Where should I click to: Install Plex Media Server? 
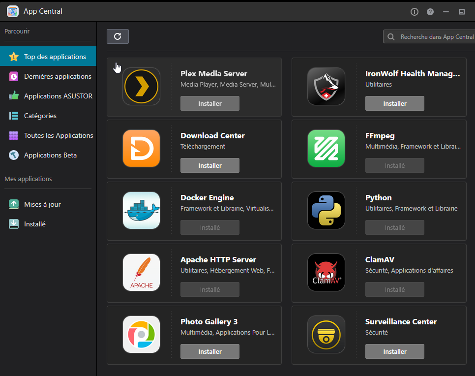pos(210,103)
